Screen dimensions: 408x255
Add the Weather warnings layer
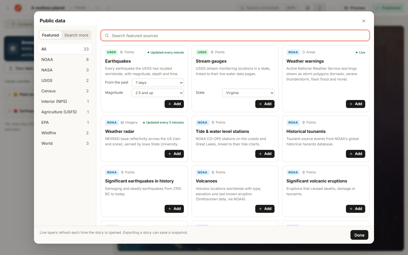click(356, 104)
